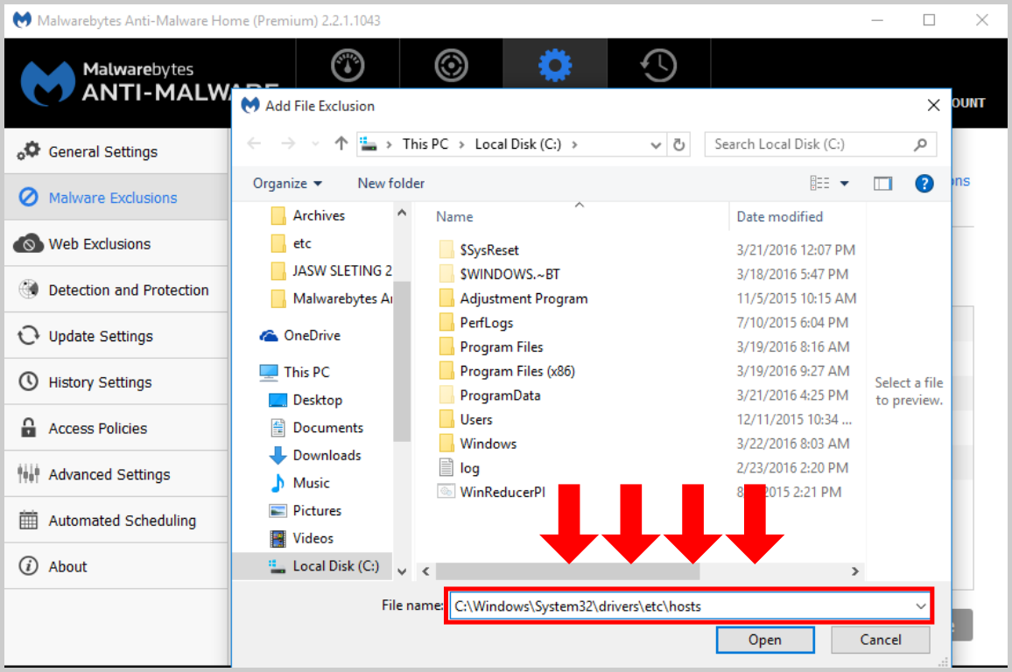
Task: Select Archives folder in navigation pane
Action: click(319, 215)
